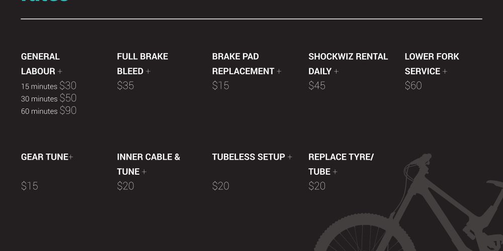Expand the Replace Tyre/Tube plus icon

click(x=335, y=172)
